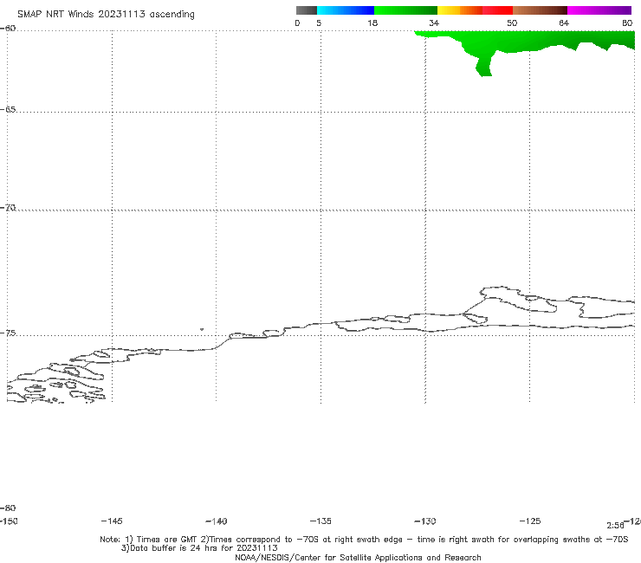
Task: Click the 'NOAA/NESDIS/Center for Satellite Applications and Research' credit
Action: click(358, 558)
